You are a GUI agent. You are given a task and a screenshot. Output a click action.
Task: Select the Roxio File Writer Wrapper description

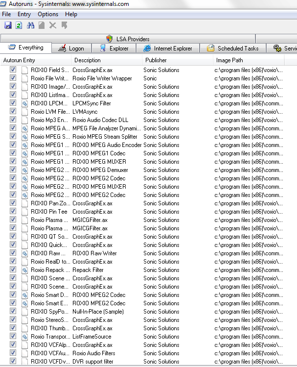(x=102, y=78)
